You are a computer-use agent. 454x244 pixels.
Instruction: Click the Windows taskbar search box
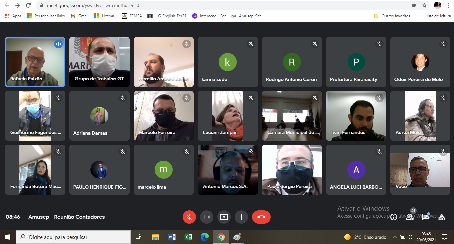(73, 237)
